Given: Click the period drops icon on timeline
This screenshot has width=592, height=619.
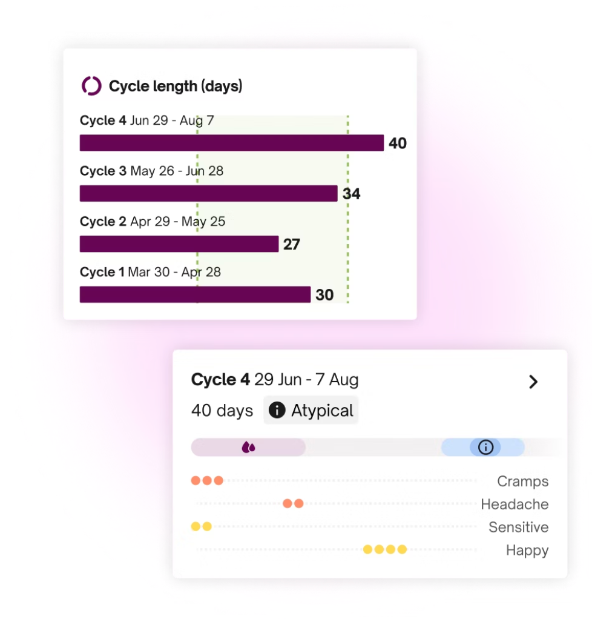Looking at the screenshot, I should tap(248, 448).
